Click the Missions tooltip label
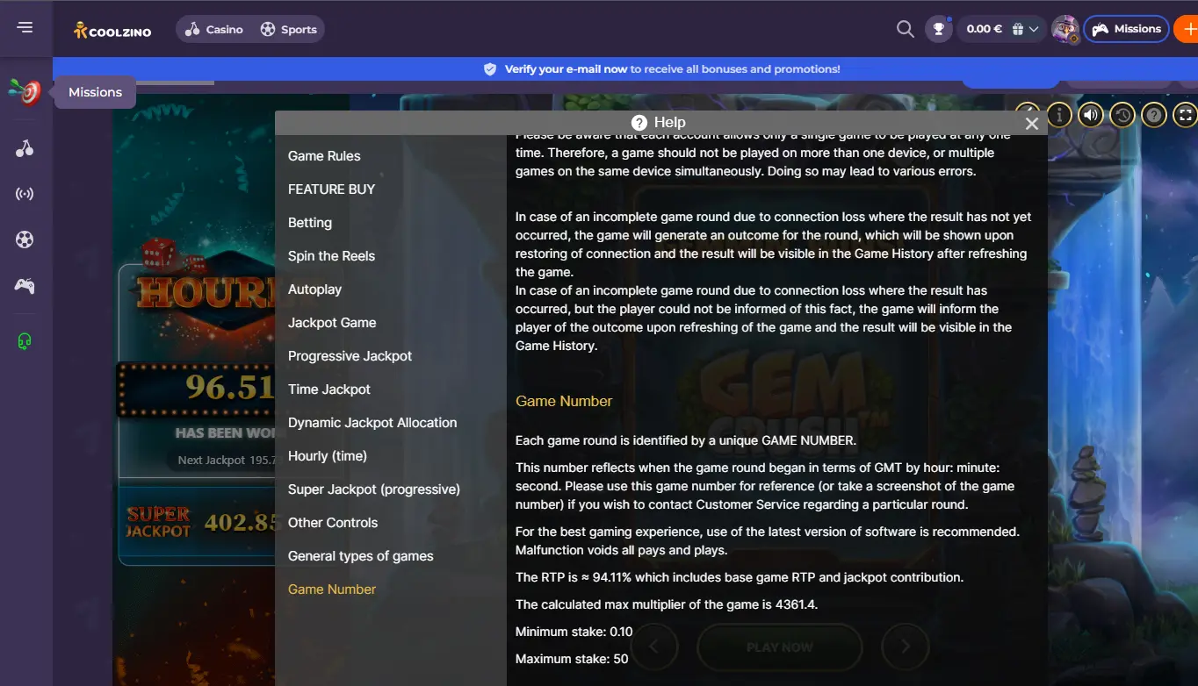1198x686 pixels. (95, 92)
